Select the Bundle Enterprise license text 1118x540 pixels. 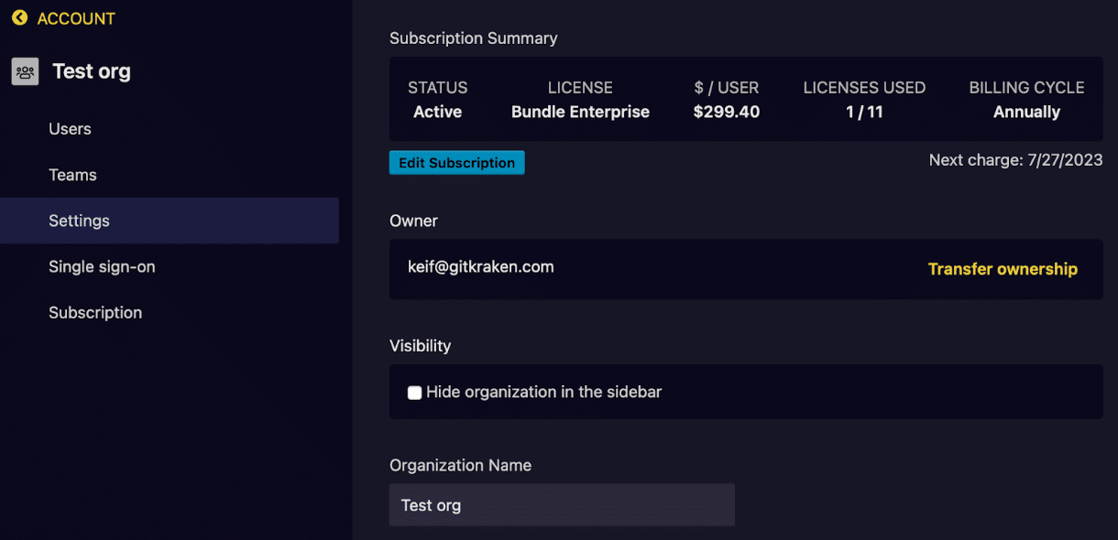click(x=580, y=112)
